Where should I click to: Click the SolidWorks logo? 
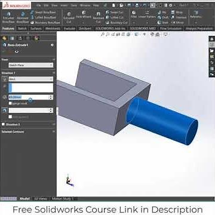pos(17,5)
